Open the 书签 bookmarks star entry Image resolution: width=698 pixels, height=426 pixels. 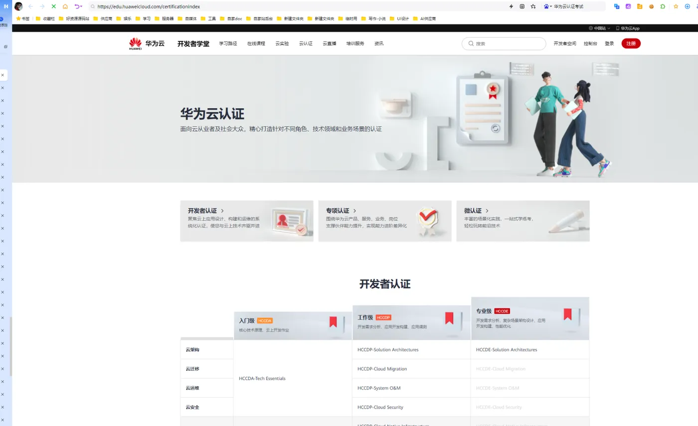tap(23, 18)
